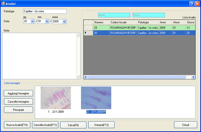Click the Analisi window title icon
The width and height of the screenshot is (201, 132).
[3, 4]
